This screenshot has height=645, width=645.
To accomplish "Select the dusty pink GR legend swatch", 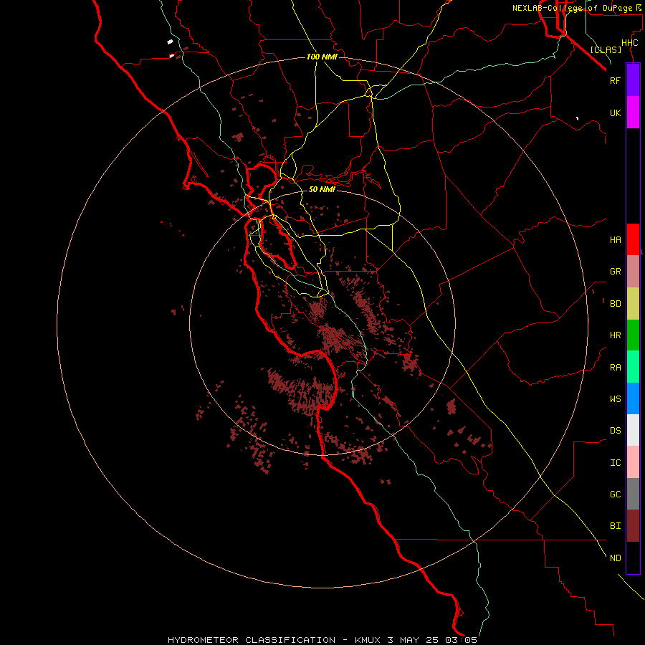I will pos(633,272).
